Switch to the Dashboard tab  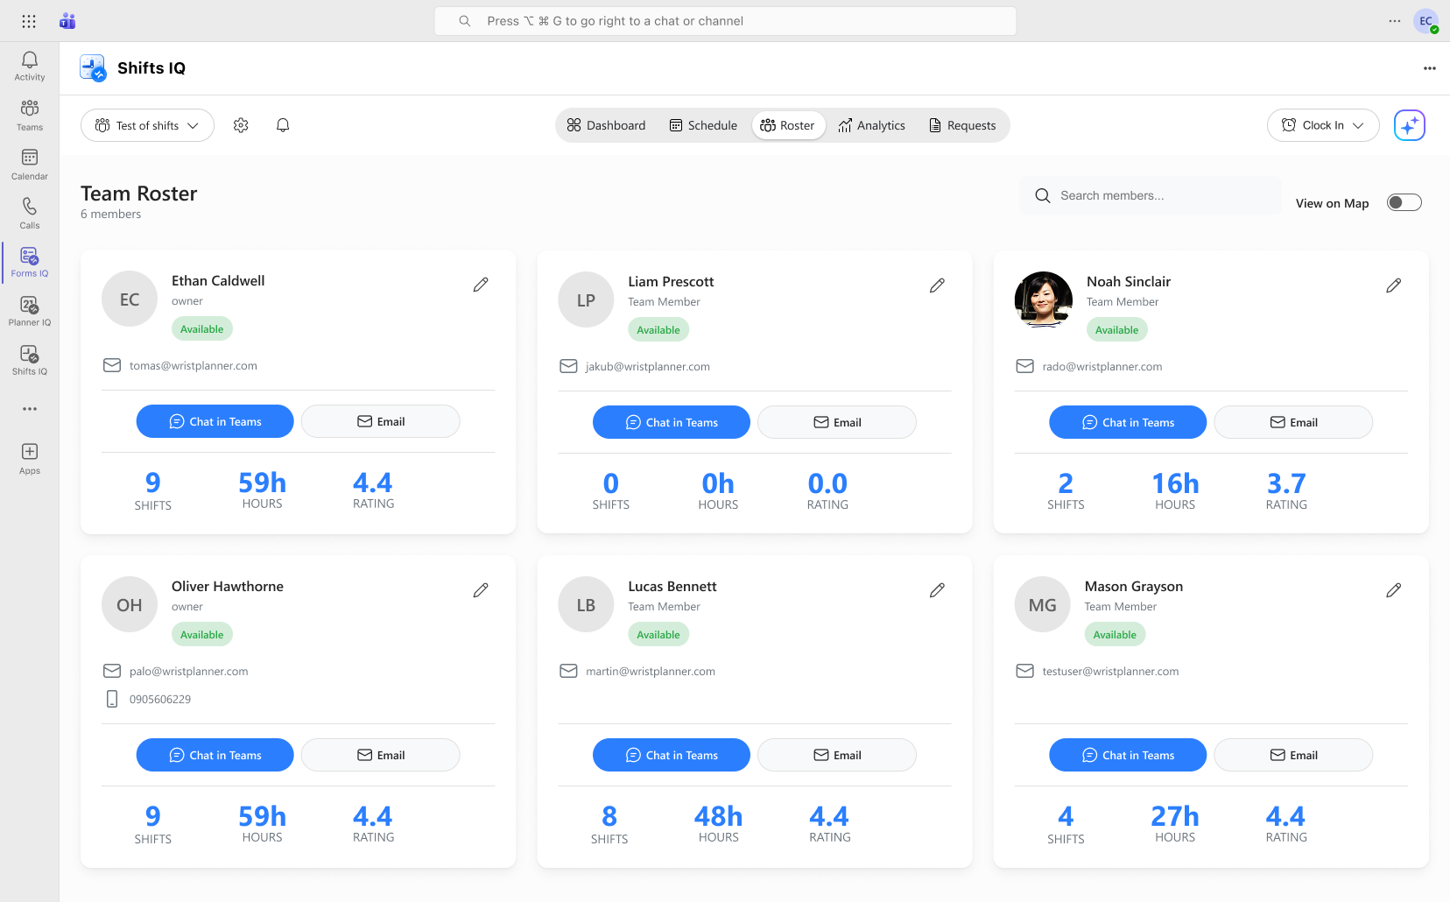tap(606, 125)
